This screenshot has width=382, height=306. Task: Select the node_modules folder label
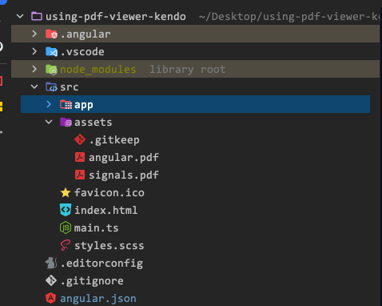[98, 70]
